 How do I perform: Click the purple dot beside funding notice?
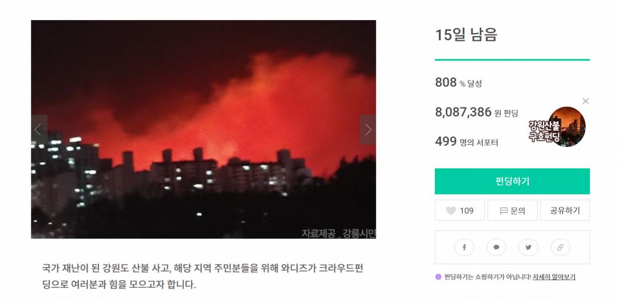[x=438, y=277]
